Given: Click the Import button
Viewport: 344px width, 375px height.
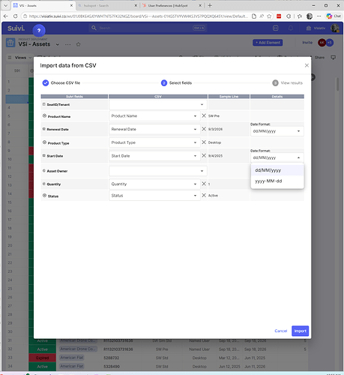Looking at the screenshot, I should (300, 331).
